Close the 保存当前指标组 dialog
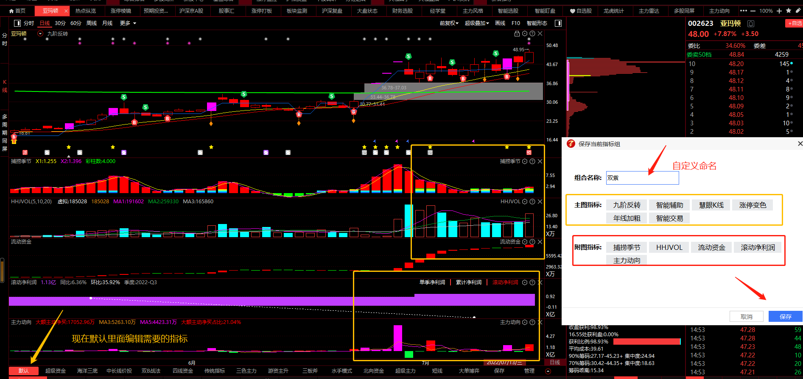The image size is (803, 379). point(800,144)
